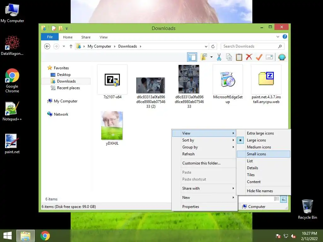
Task: Click Refresh in the context menu
Action: [x=204, y=154]
